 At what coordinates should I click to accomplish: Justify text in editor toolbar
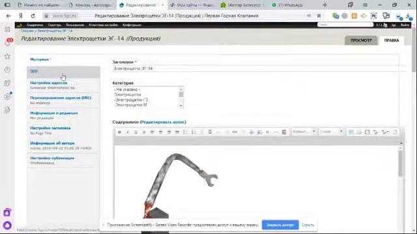tap(177, 132)
